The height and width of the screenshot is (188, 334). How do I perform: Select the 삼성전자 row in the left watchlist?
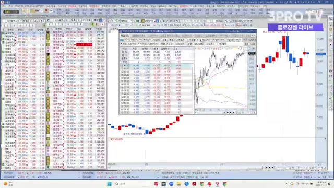click(23, 33)
